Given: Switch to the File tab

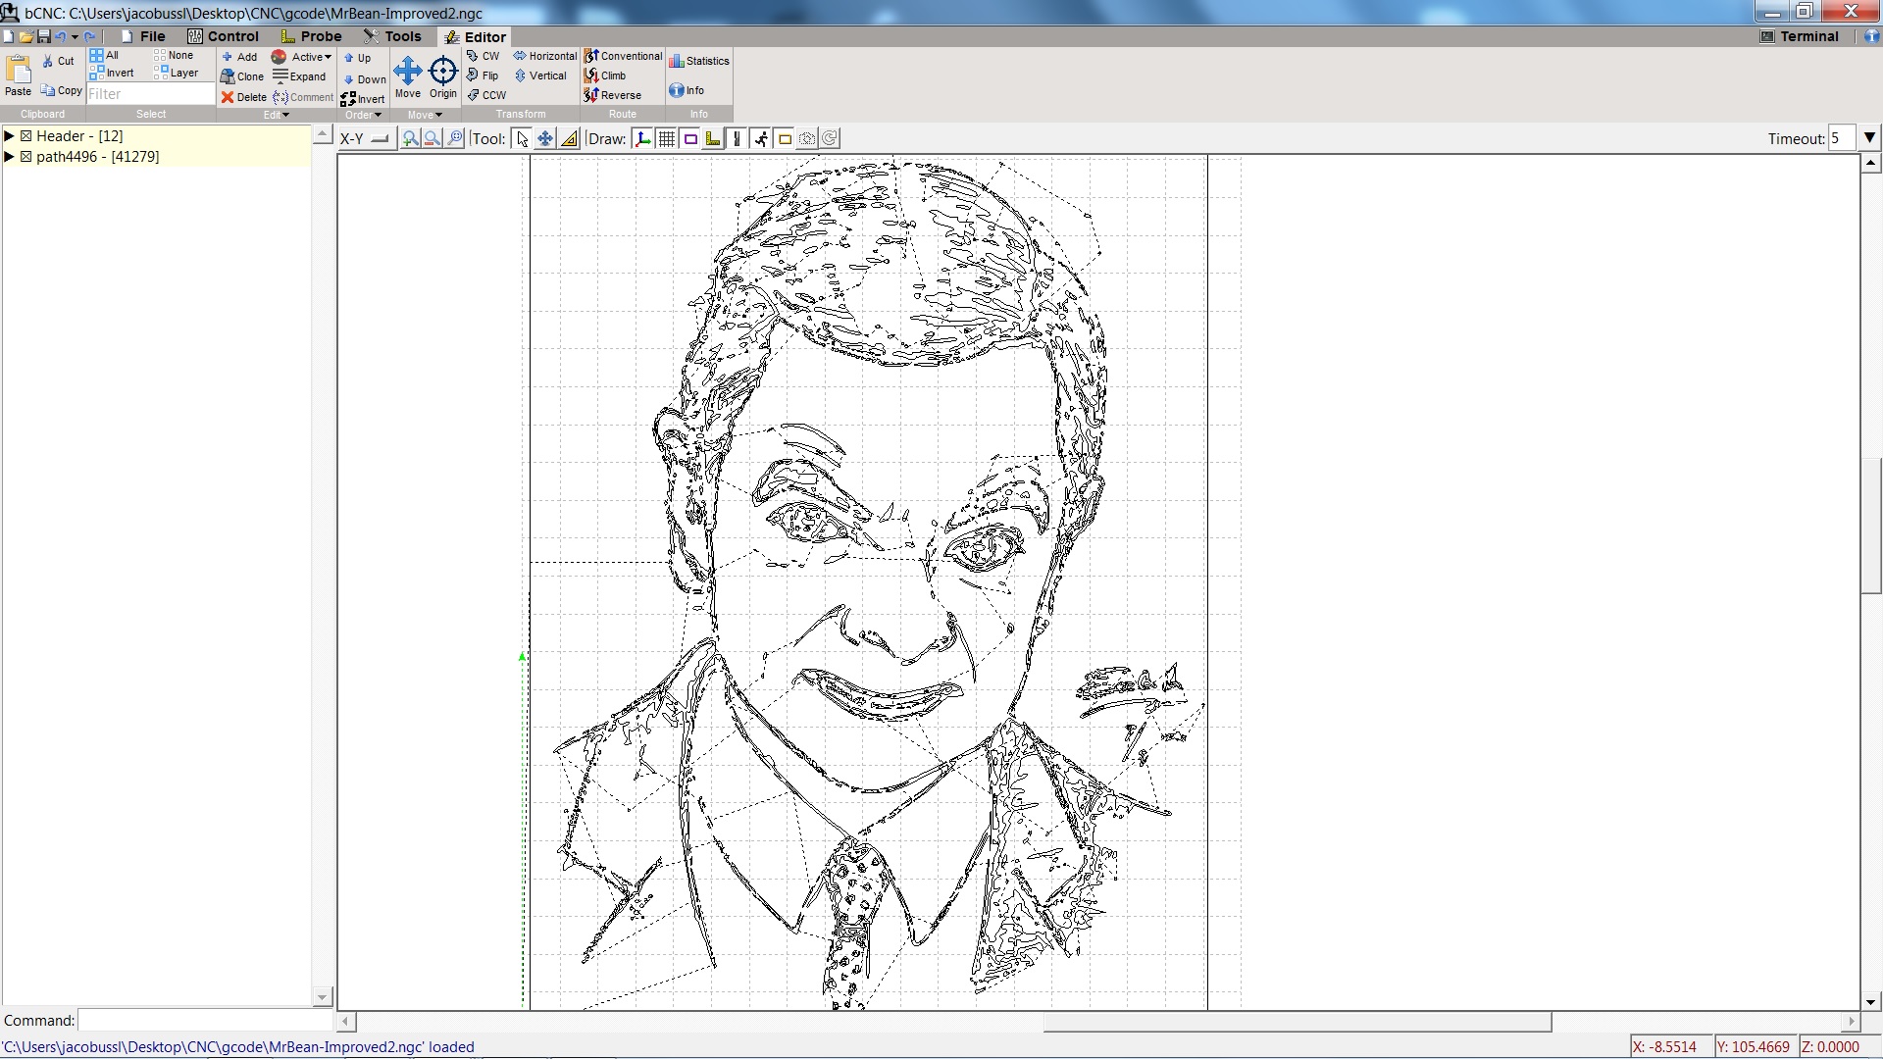Looking at the screenshot, I should tap(143, 36).
